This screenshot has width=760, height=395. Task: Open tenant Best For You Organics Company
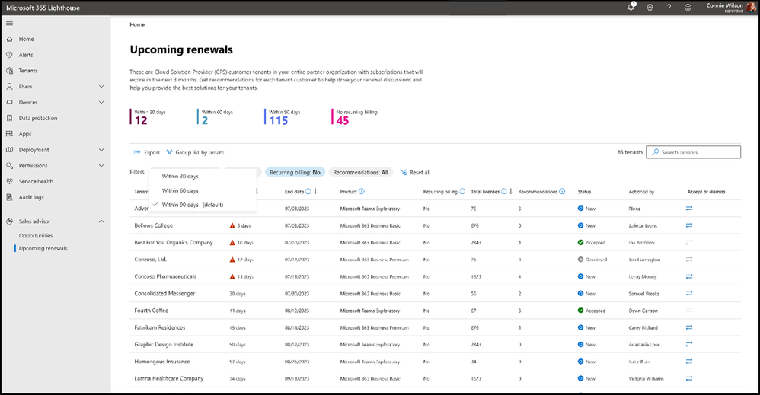(x=174, y=242)
